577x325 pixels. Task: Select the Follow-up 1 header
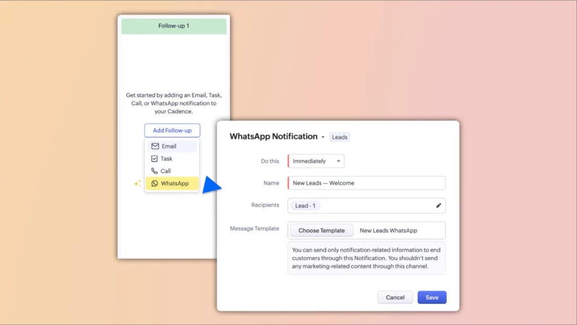point(174,26)
